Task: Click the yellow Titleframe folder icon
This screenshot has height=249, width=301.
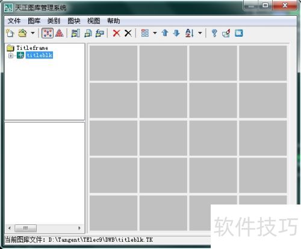Action: click(10, 48)
